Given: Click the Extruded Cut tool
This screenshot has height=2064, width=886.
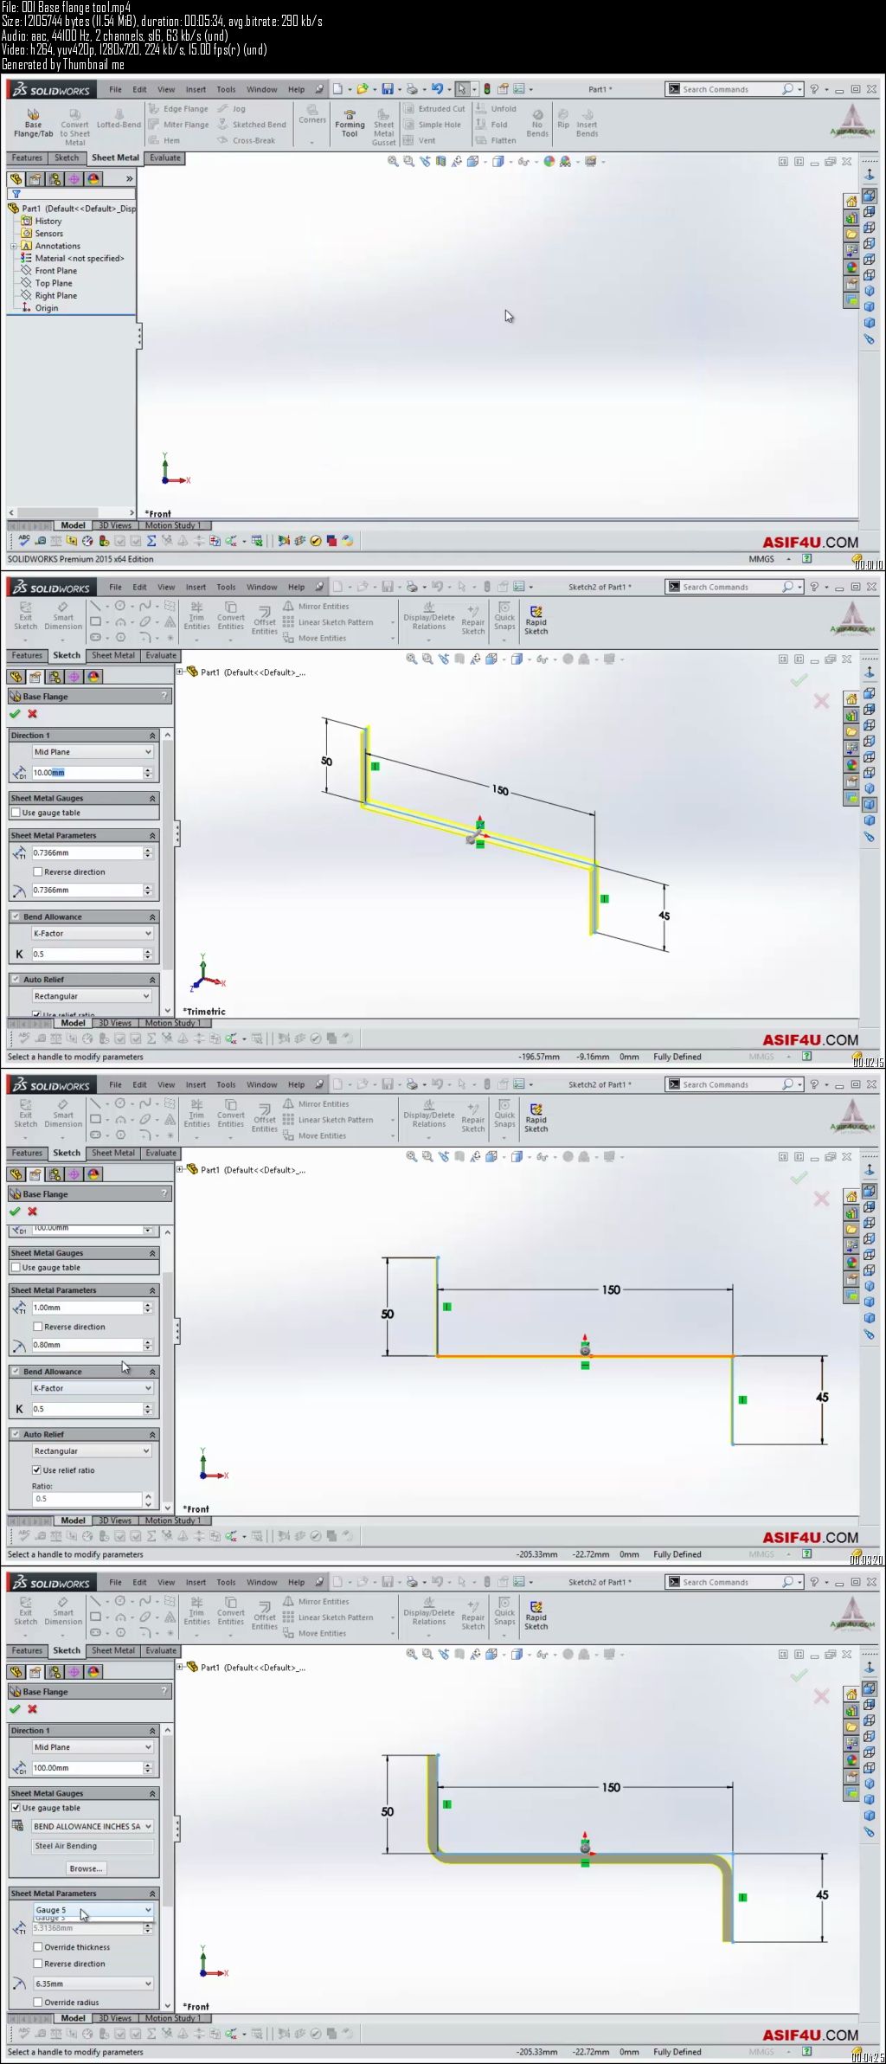Looking at the screenshot, I should click(434, 109).
